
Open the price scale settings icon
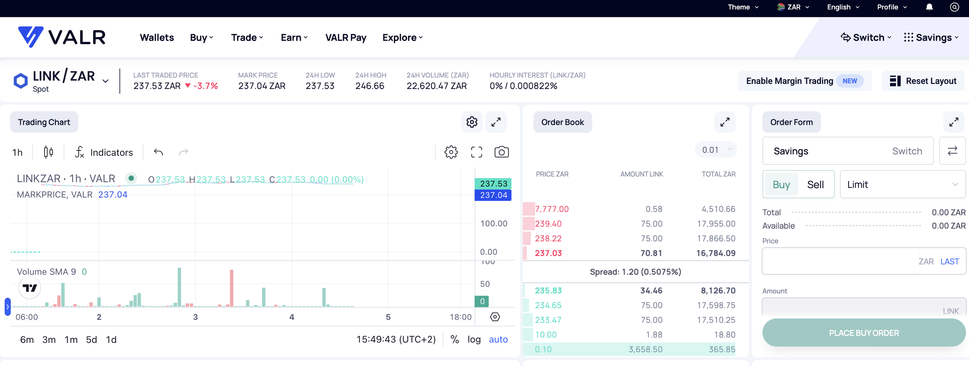[495, 317]
